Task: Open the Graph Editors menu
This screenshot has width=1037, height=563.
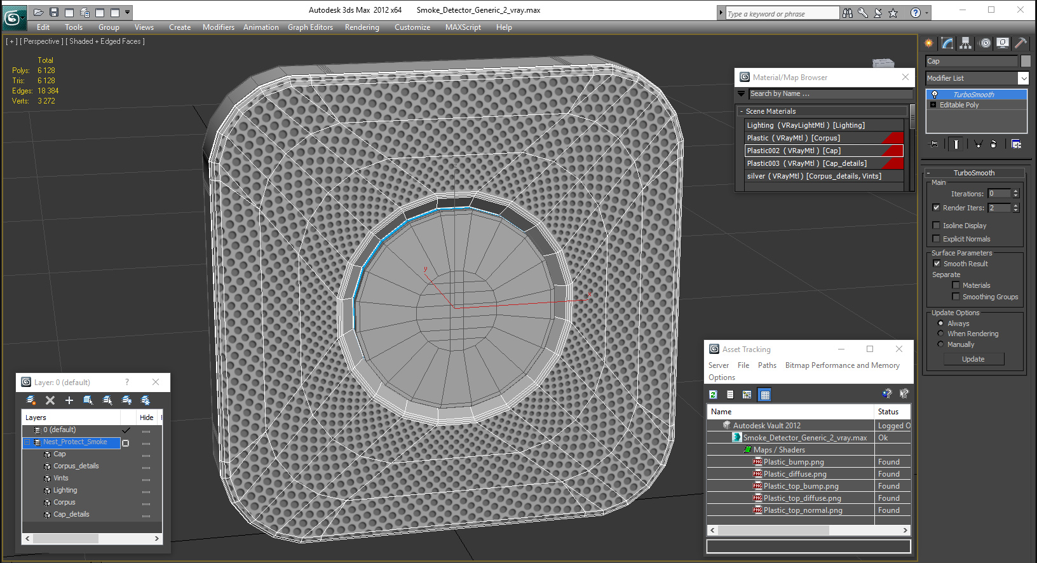Action: 310,27
